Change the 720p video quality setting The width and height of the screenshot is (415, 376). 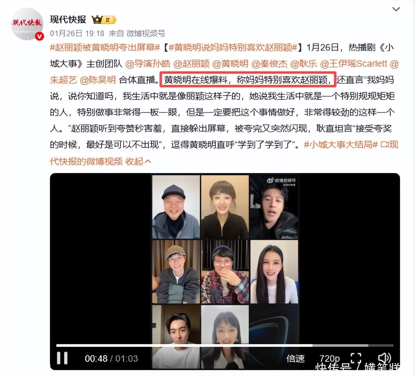pos(329,358)
